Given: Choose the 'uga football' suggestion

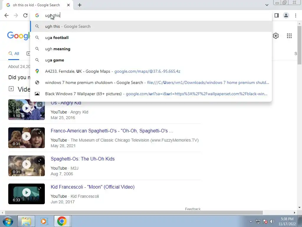Looking at the screenshot, I should point(151,38).
